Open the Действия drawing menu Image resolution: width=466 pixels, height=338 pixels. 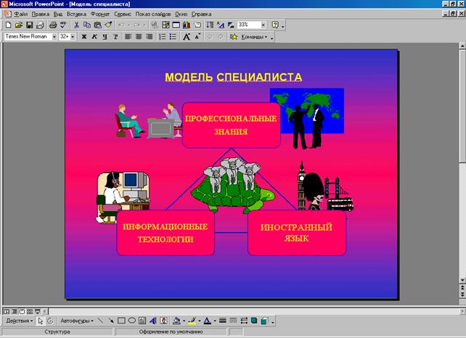20,321
